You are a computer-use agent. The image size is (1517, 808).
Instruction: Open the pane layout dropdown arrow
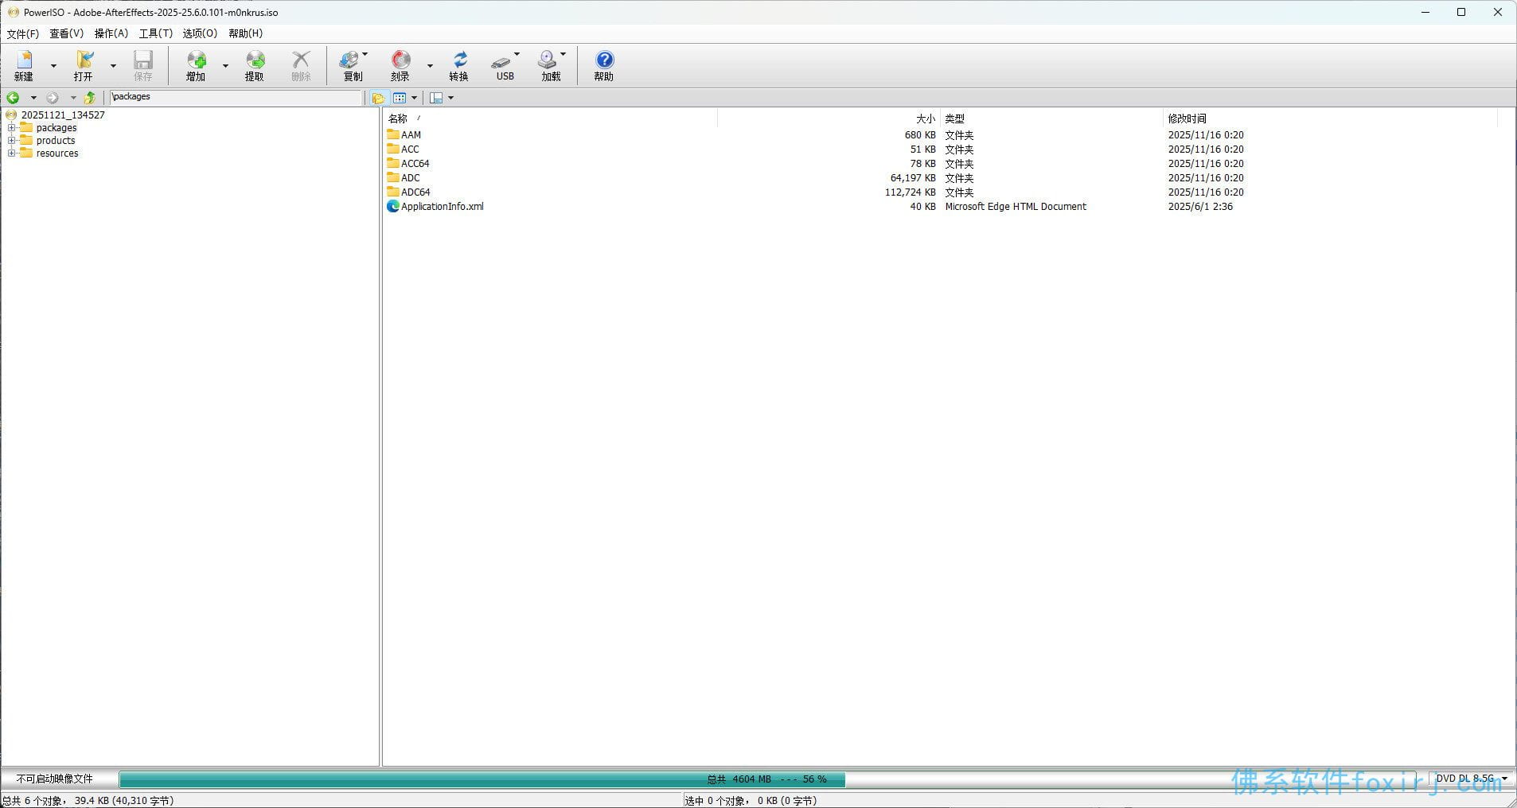450,98
